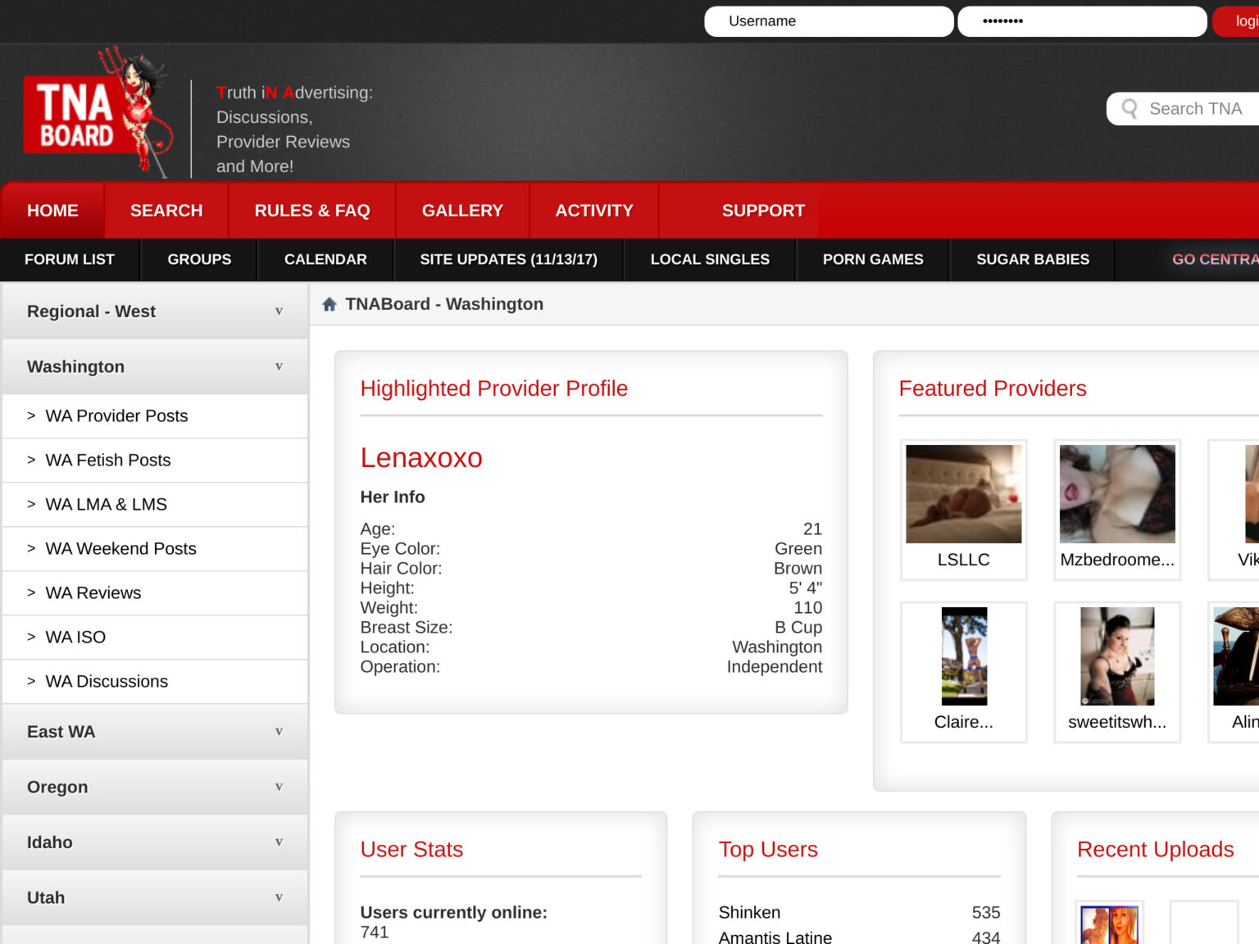Open WA Discussions forum
Screen dimensions: 1259x944
[x=155, y=682]
